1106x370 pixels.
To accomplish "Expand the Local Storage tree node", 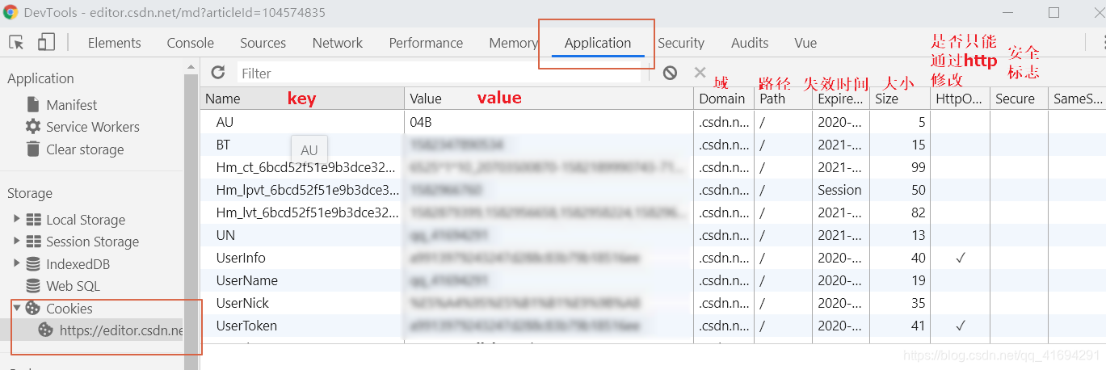I will [x=17, y=219].
